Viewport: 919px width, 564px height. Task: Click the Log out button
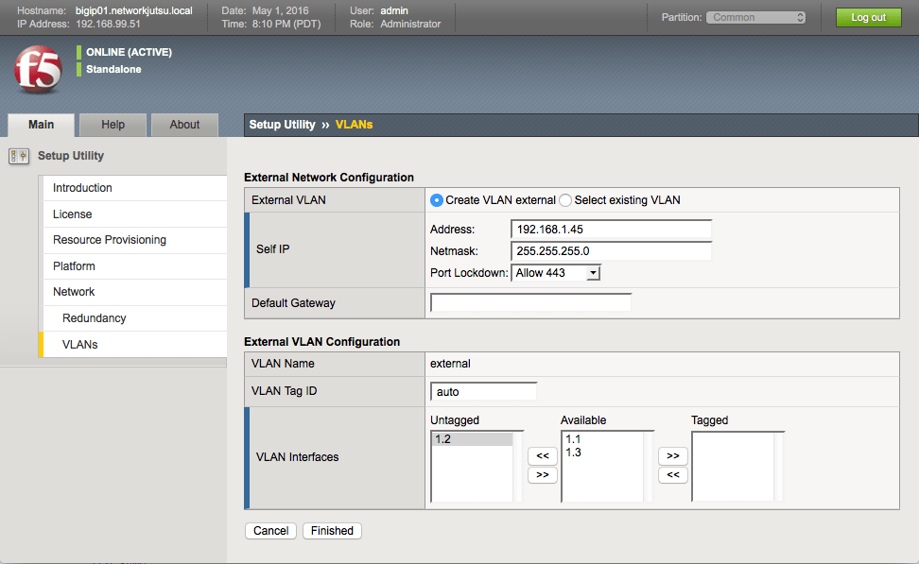868,16
